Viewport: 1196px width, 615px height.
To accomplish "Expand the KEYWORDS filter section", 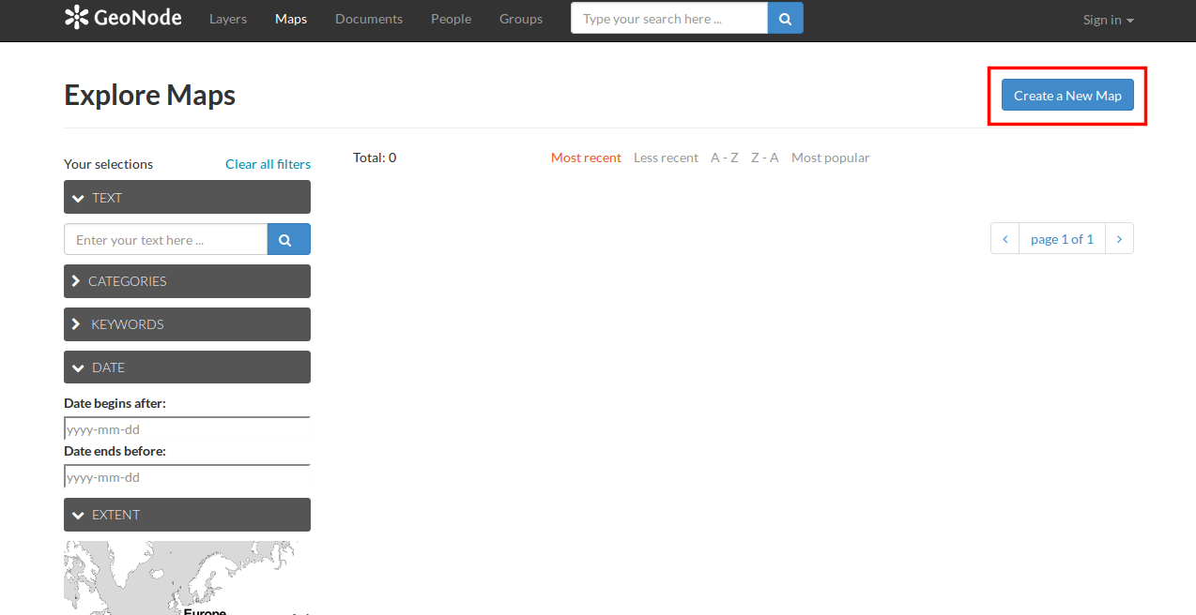I will pos(187,324).
